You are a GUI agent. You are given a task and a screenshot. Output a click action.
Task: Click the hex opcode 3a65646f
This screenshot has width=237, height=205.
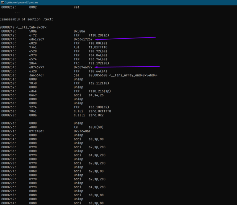pyautogui.click(x=37, y=75)
